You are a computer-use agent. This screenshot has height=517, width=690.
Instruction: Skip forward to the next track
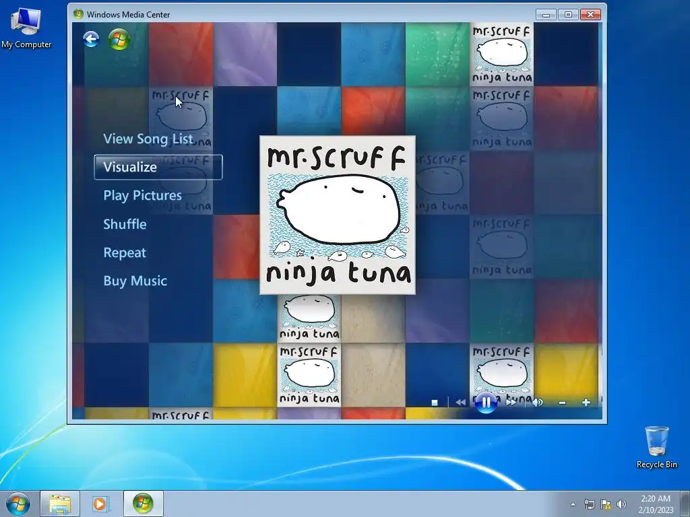point(511,403)
